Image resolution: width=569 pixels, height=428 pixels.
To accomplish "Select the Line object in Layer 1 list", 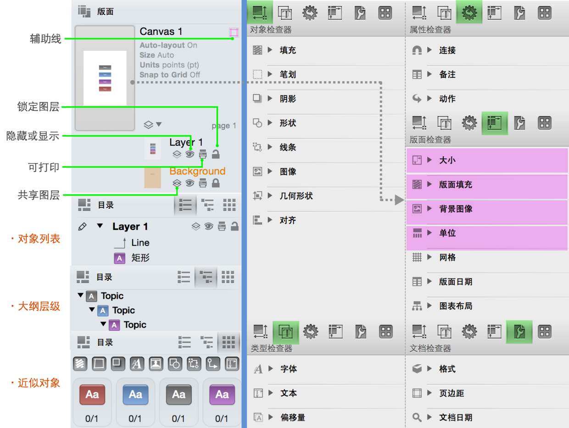I will [x=140, y=243].
